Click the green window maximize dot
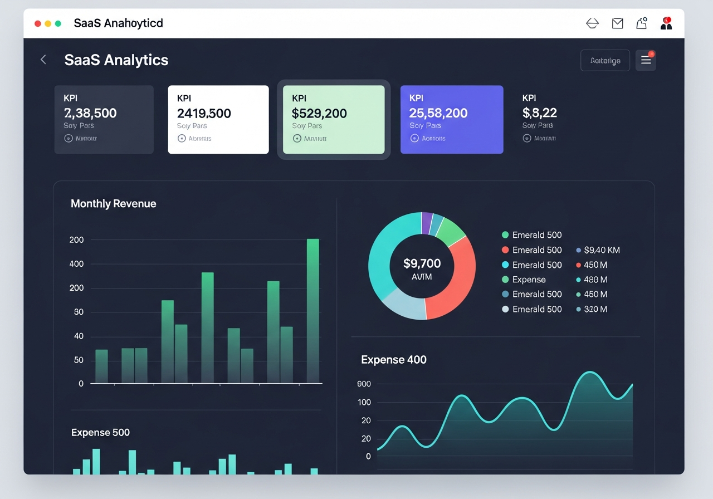The image size is (713, 499). [x=58, y=23]
